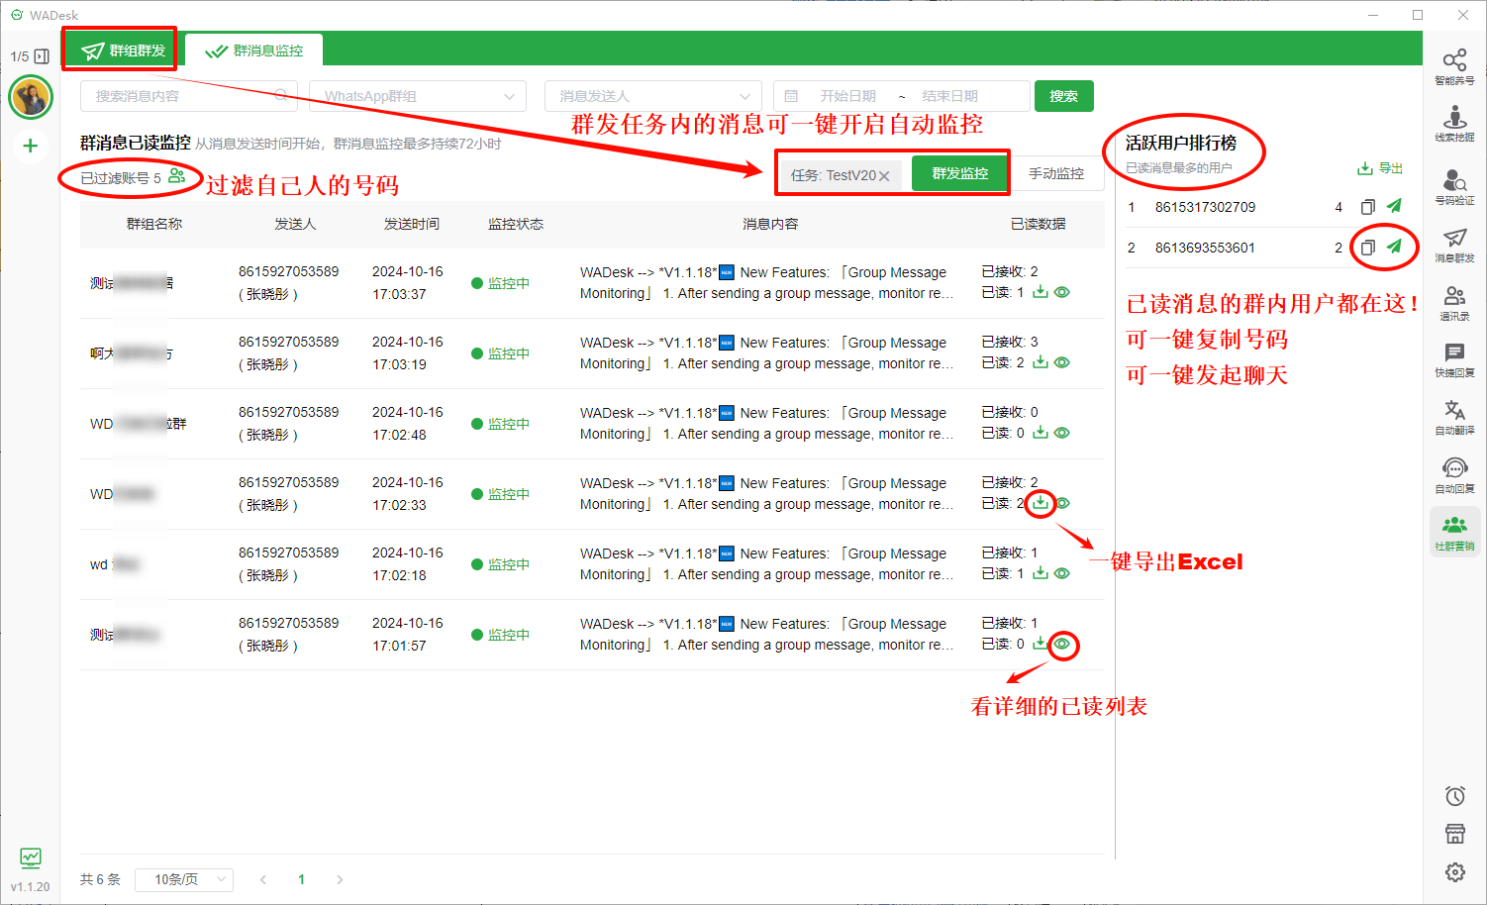
Task: Copy number 8615317302709
Action: tap(1368, 207)
